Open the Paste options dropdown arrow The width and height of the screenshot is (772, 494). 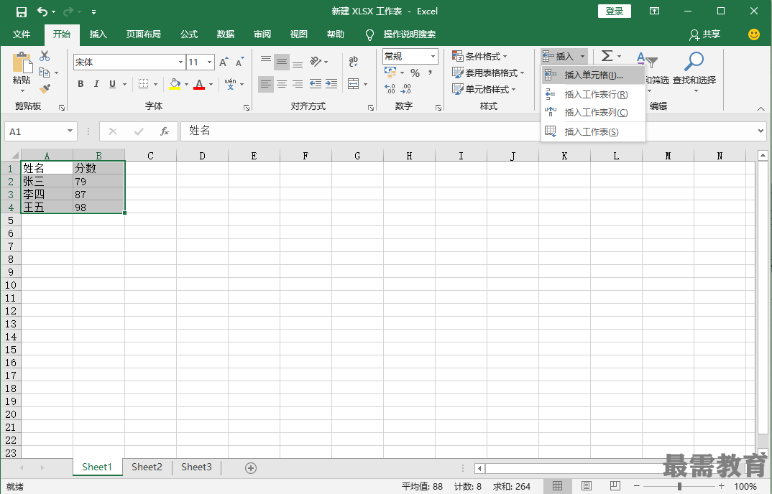(22, 91)
